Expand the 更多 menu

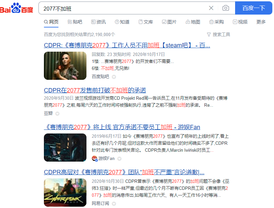261,22
